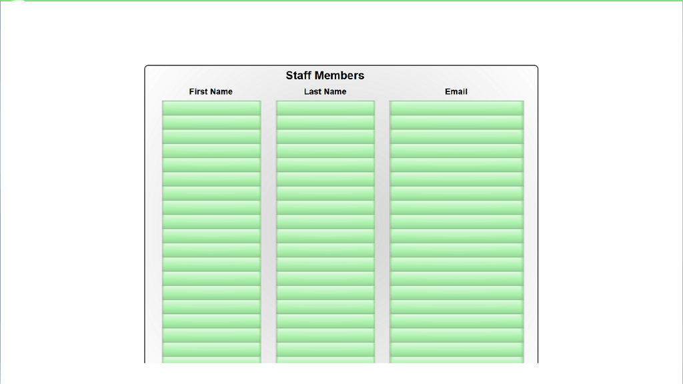This screenshot has width=683, height=384.
Task: Select the seventh row Email field
Action: 456,193
